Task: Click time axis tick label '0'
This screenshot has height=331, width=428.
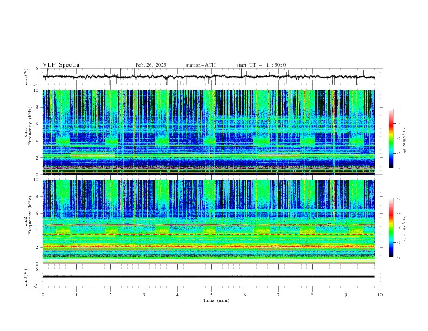Action: point(43,295)
